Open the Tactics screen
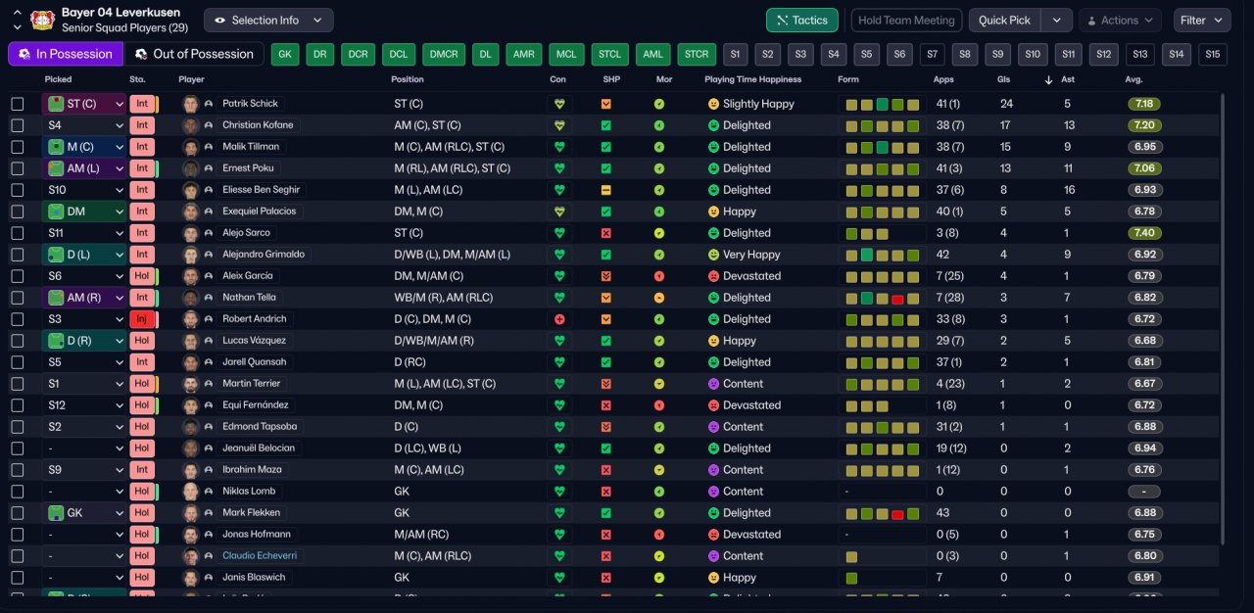Screen dimensions: 1254x613 802,21
